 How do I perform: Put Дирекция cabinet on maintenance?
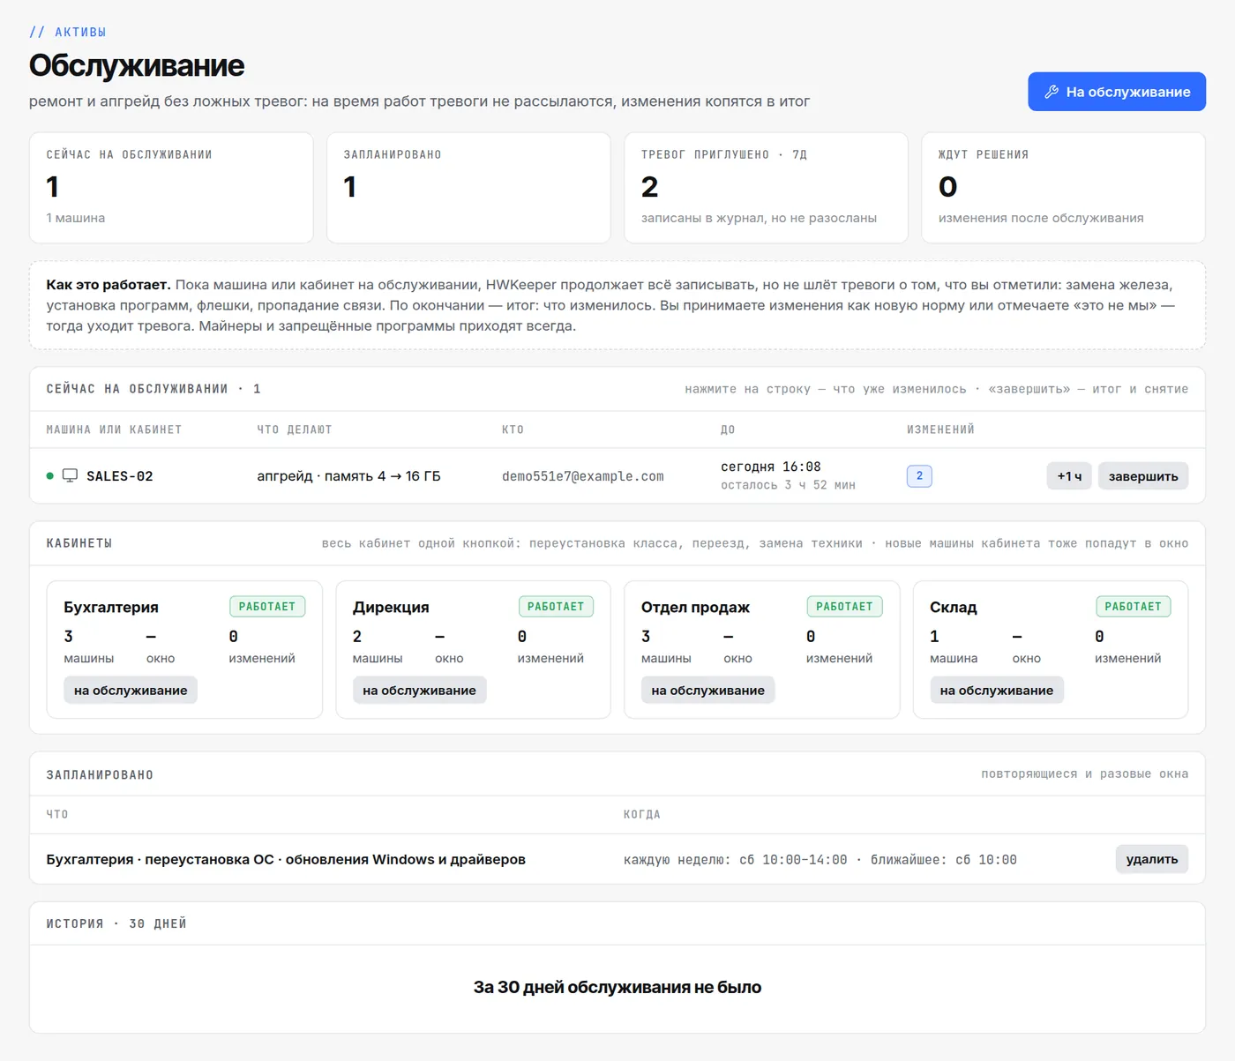coord(419,691)
